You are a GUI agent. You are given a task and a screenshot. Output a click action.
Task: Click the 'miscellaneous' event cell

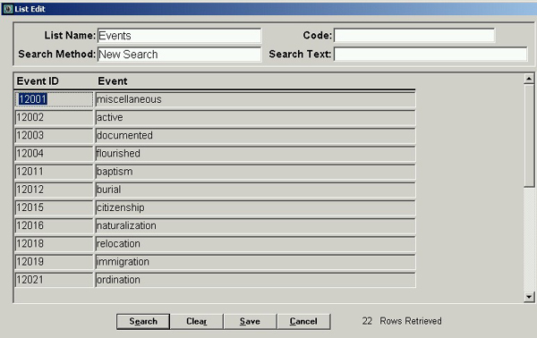tap(255, 99)
